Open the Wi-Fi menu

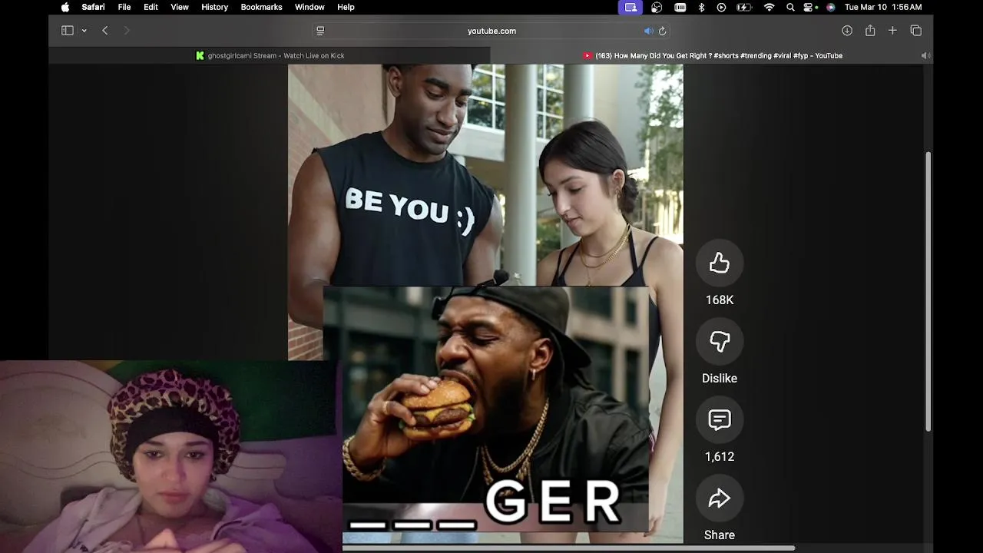pos(769,7)
